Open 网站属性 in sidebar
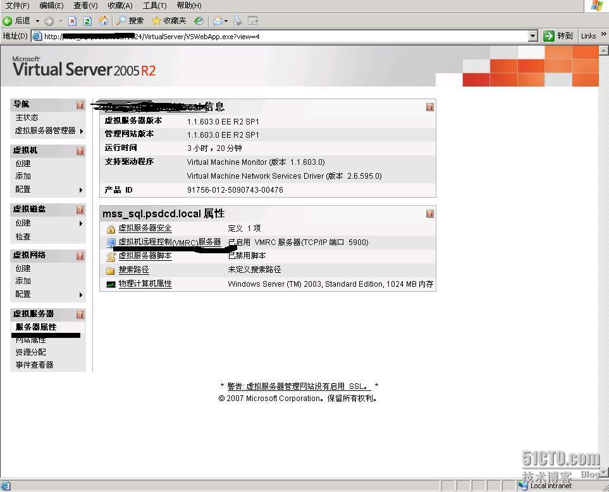This screenshot has width=609, height=492. pyautogui.click(x=31, y=340)
